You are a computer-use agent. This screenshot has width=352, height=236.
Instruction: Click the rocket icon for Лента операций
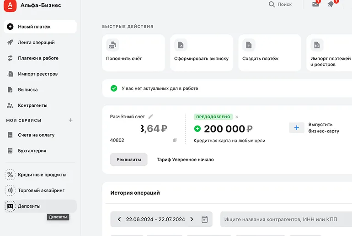tap(10, 42)
